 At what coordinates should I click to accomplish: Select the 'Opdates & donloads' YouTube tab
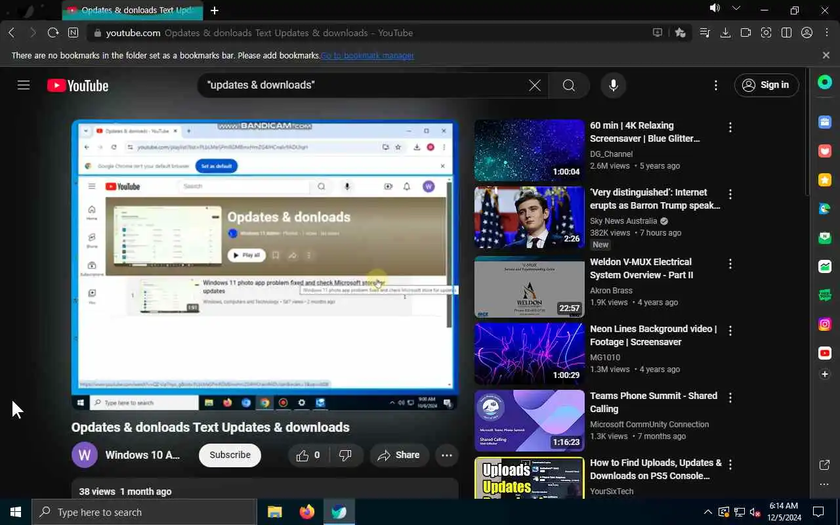pos(133,10)
